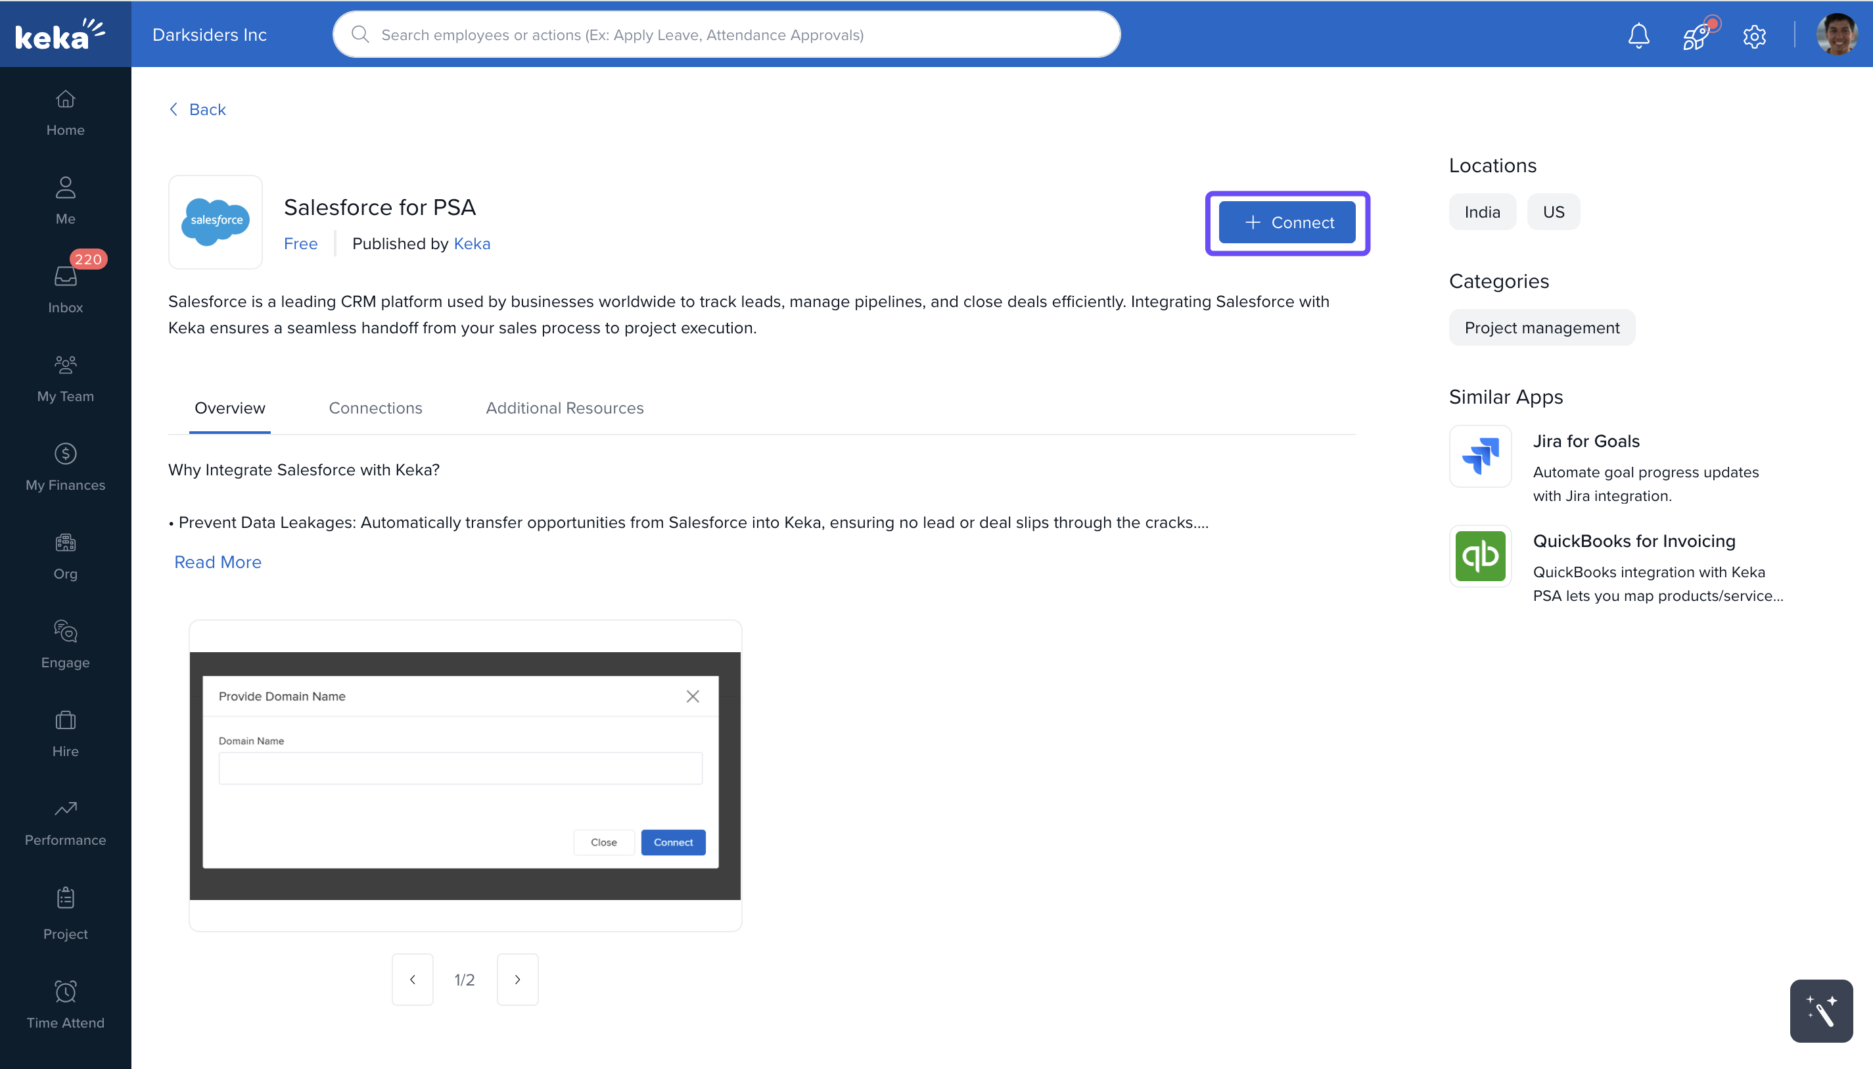The width and height of the screenshot is (1873, 1069).
Task: Open the settings gear icon
Action: (1754, 36)
